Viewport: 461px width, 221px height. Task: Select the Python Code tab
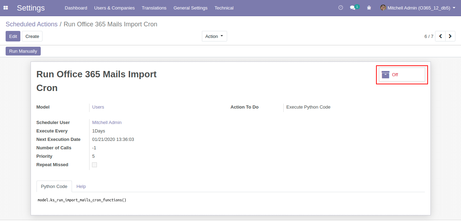coord(54,187)
